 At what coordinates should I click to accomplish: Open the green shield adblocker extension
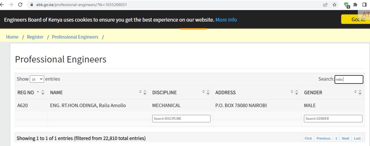click(346, 5)
